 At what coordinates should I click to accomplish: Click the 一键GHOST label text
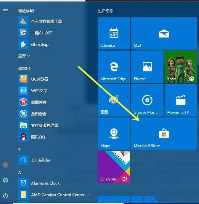coord(42,33)
